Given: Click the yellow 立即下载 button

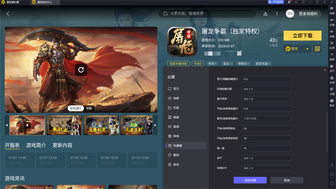Looking at the screenshot, I should 303,36.
